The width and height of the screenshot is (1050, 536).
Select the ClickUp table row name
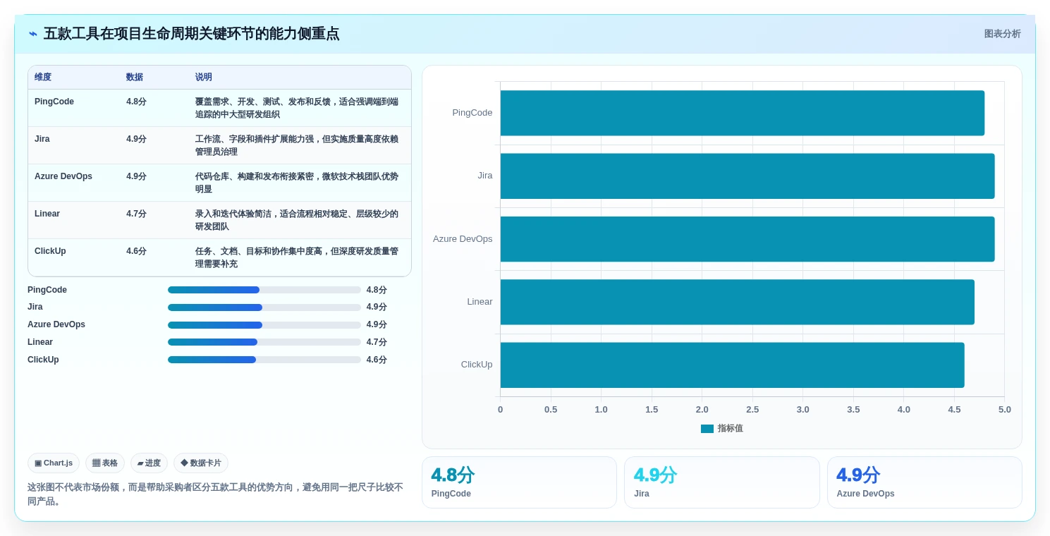(50, 251)
